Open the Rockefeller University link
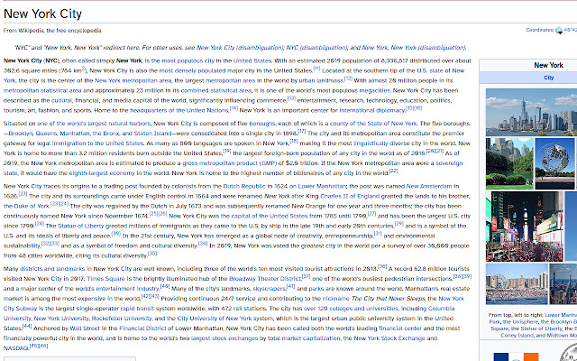The image size is (577, 361). [122, 319]
